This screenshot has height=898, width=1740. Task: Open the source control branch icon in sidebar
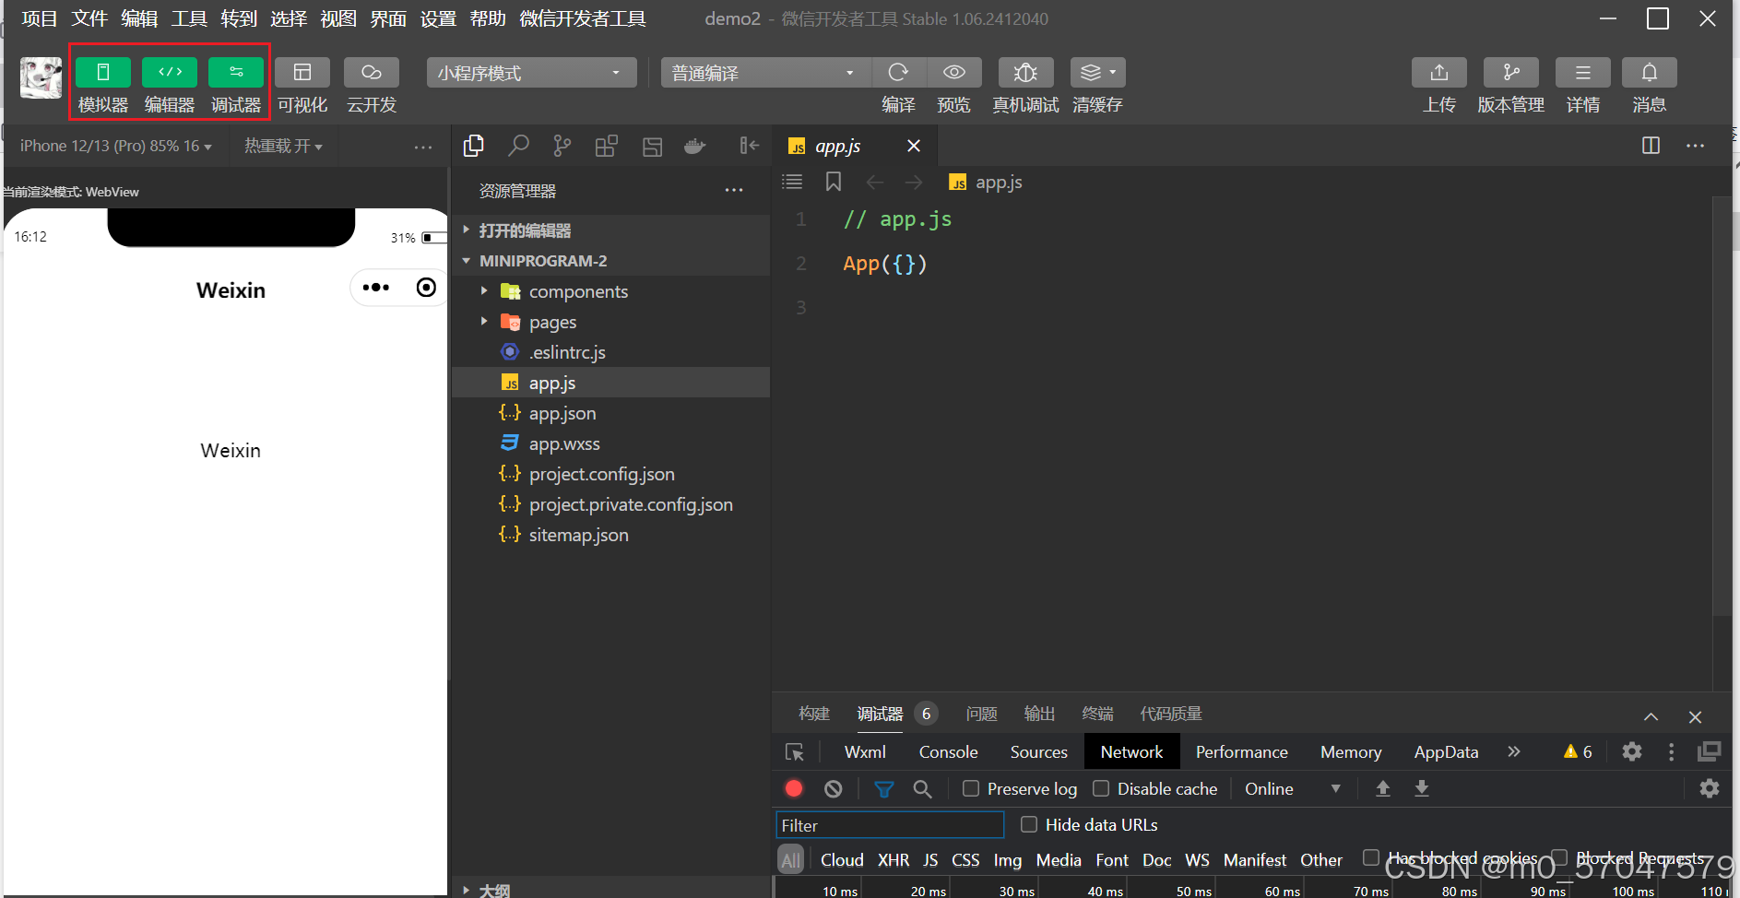(562, 146)
